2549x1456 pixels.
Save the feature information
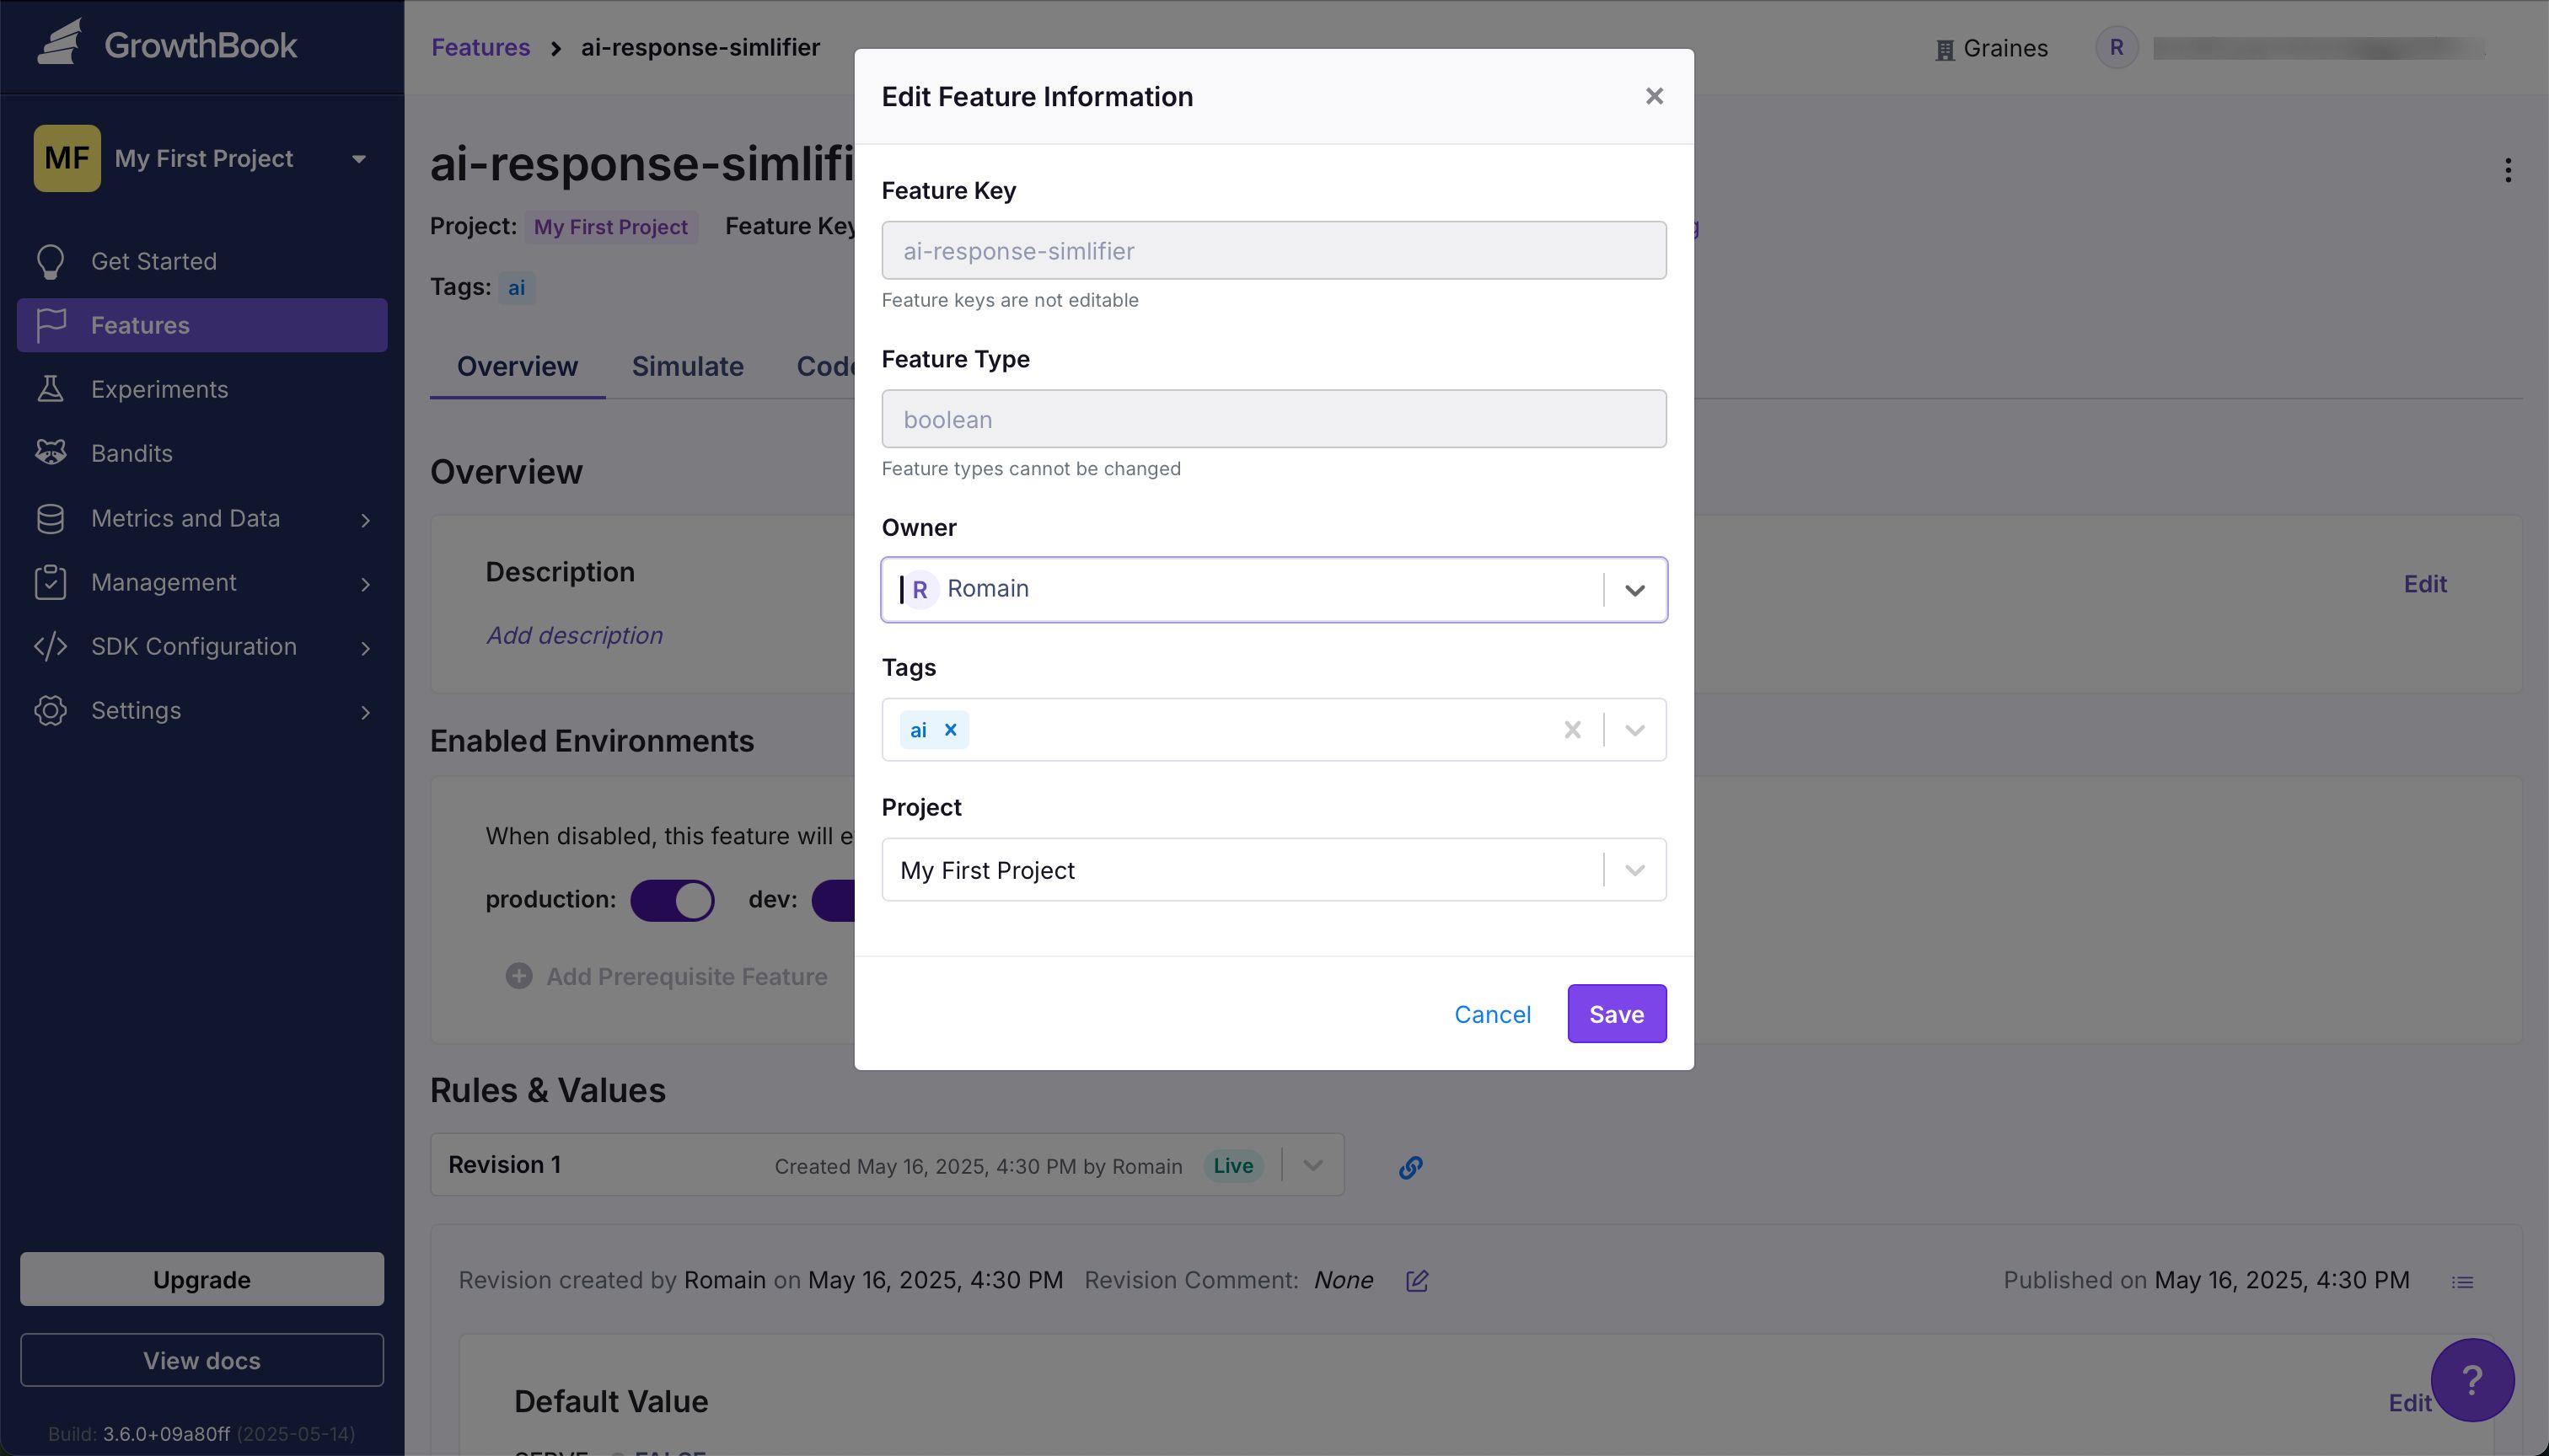[1617, 1014]
